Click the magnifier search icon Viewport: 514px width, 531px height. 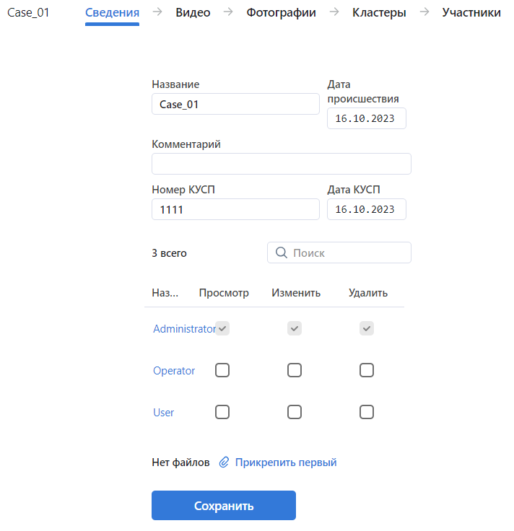coord(282,253)
